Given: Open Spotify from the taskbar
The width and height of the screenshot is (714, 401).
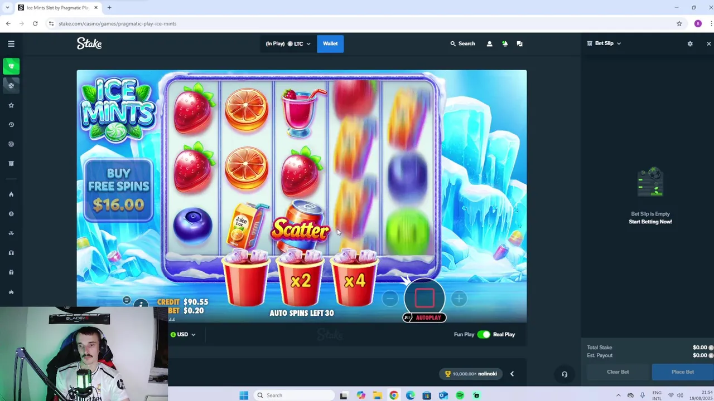Looking at the screenshot, I should coord(460,395).
